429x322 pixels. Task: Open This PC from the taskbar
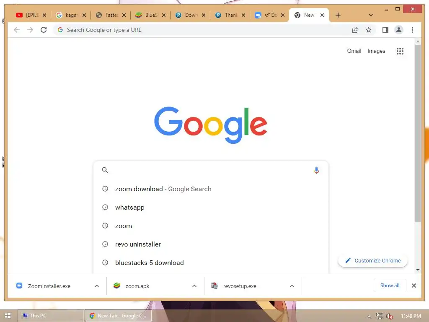51,316
